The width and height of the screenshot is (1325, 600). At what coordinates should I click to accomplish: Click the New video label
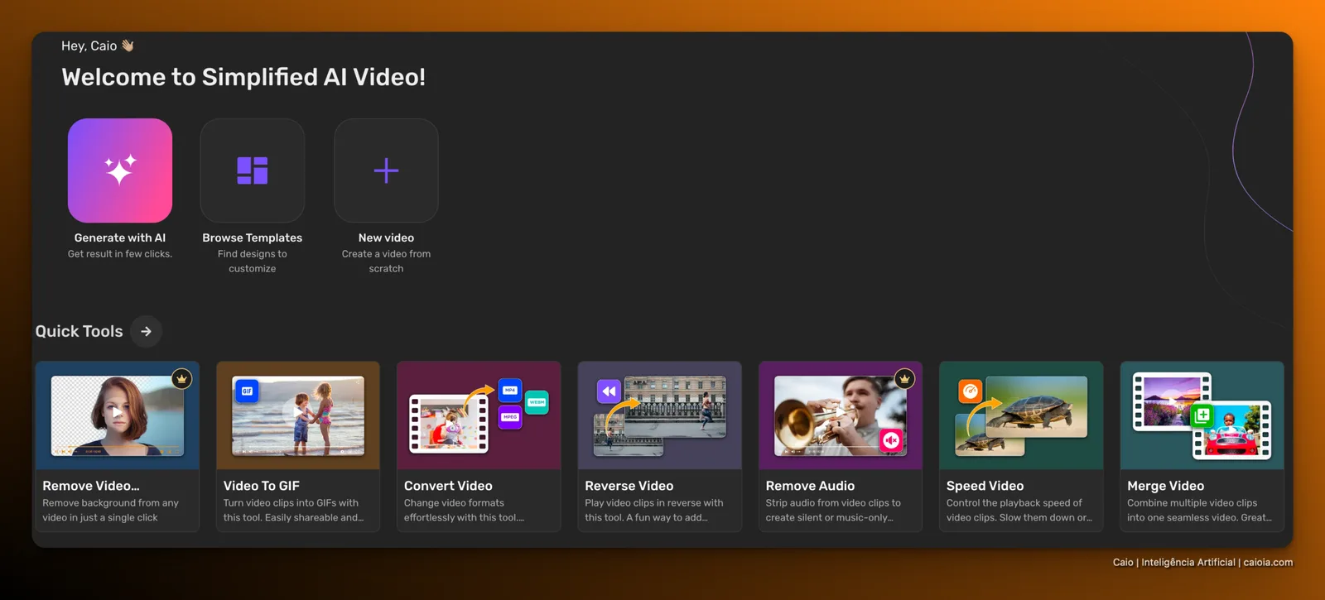[x=386, y=238]
